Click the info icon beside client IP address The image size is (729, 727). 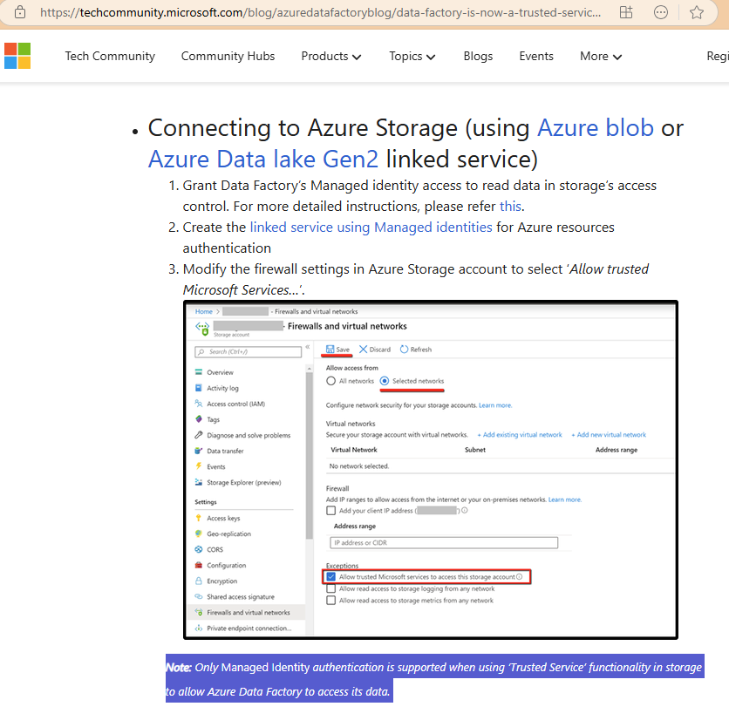(x=465, y=511)
